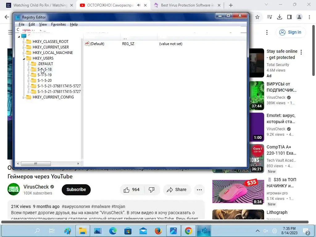The width and height of the screenshot is (316, 237).
Task: Select the HKEY_CURRENT_USER label
Action: tap(51, 47)
